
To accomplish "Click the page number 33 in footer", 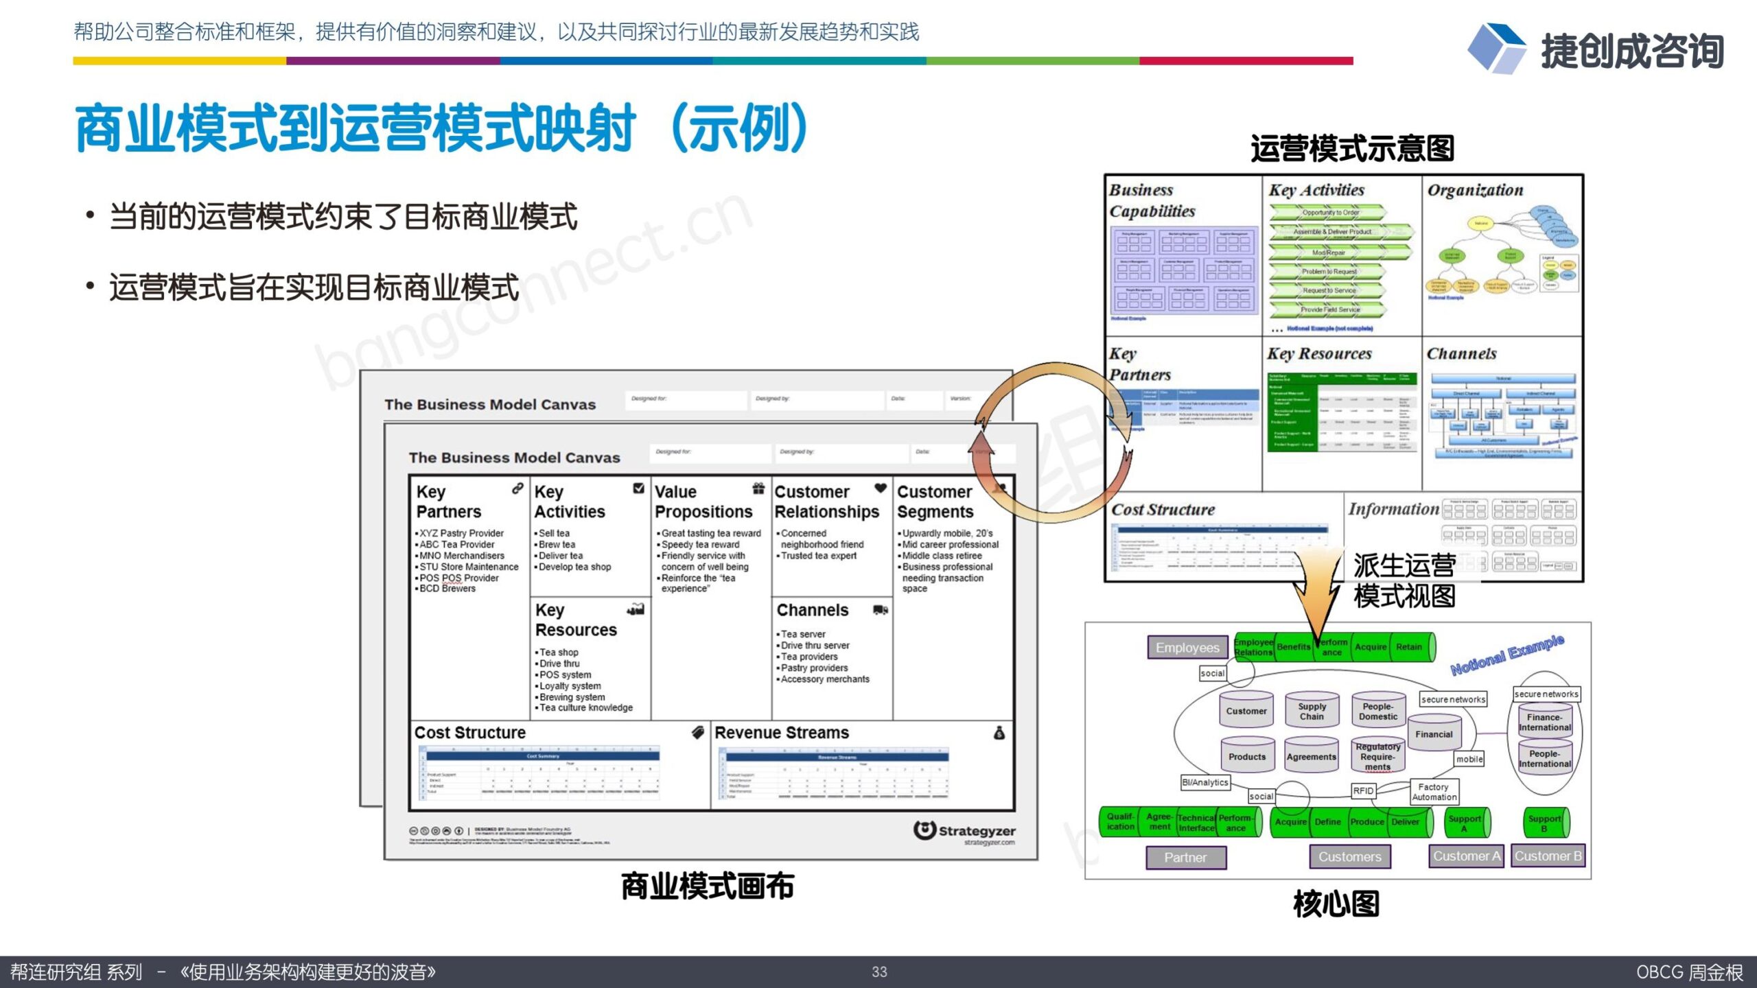I will pos(879,972).
